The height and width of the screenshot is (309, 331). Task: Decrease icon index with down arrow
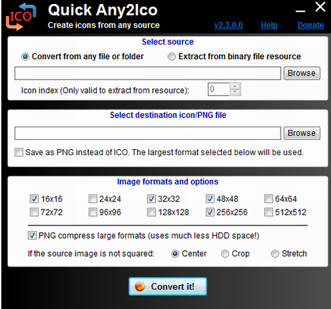pyautogui.click(x=235, y=92)
